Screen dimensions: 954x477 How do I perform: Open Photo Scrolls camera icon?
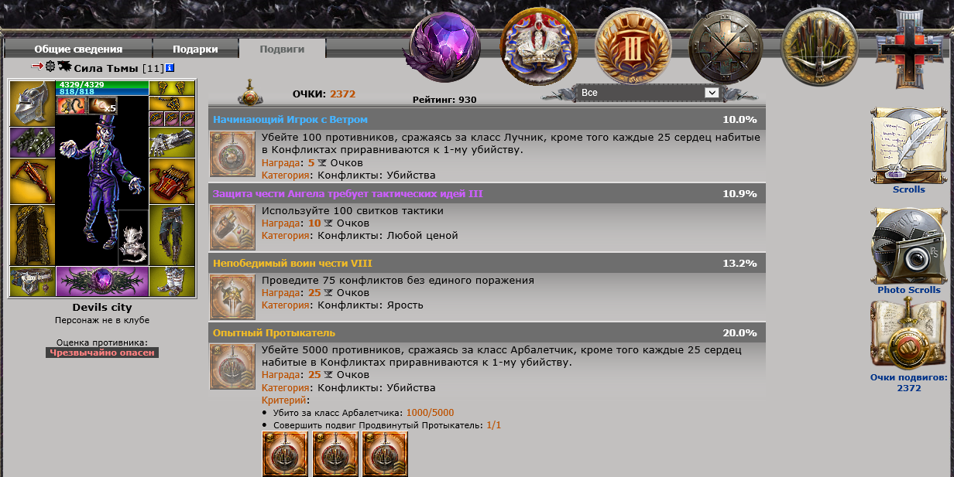[908, 247]
